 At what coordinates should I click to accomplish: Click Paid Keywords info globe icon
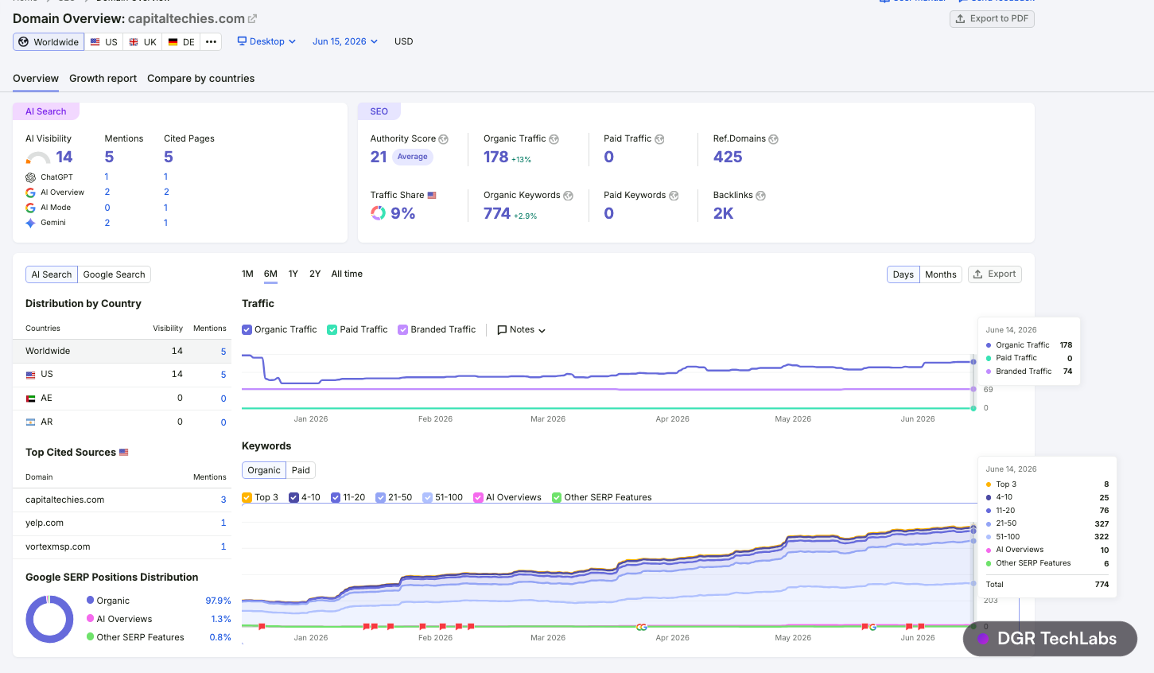pos(674,196)
